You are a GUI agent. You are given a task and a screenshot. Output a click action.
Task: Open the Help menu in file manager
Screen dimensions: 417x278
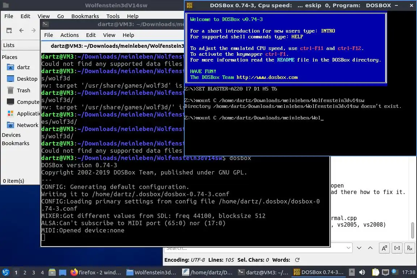132,16
